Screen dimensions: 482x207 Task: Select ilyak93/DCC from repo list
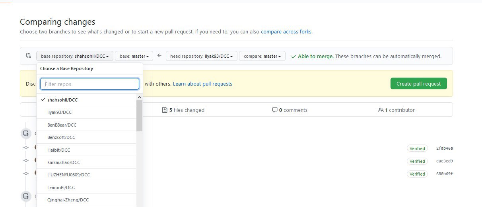pyautogui.click(x=86, y=112)
